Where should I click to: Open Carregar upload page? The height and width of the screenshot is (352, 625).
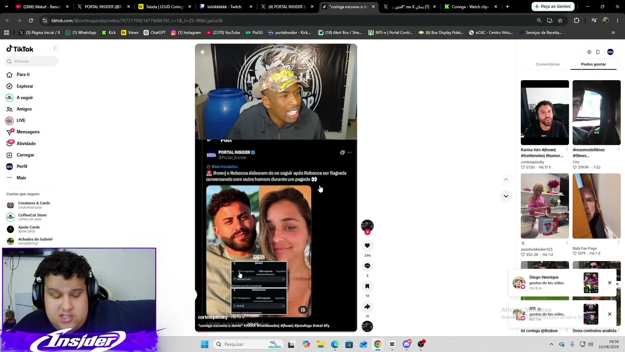tap(20, 155)
